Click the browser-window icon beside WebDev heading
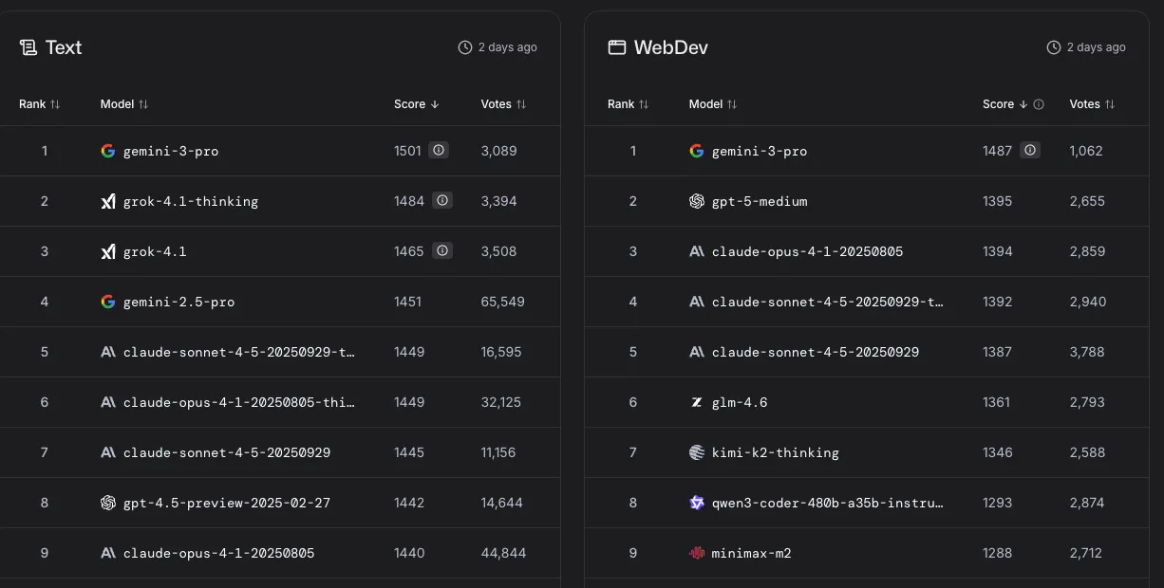Image resolution: width=1164 pixels, height=588 pixels. click(x=618, y=46)
